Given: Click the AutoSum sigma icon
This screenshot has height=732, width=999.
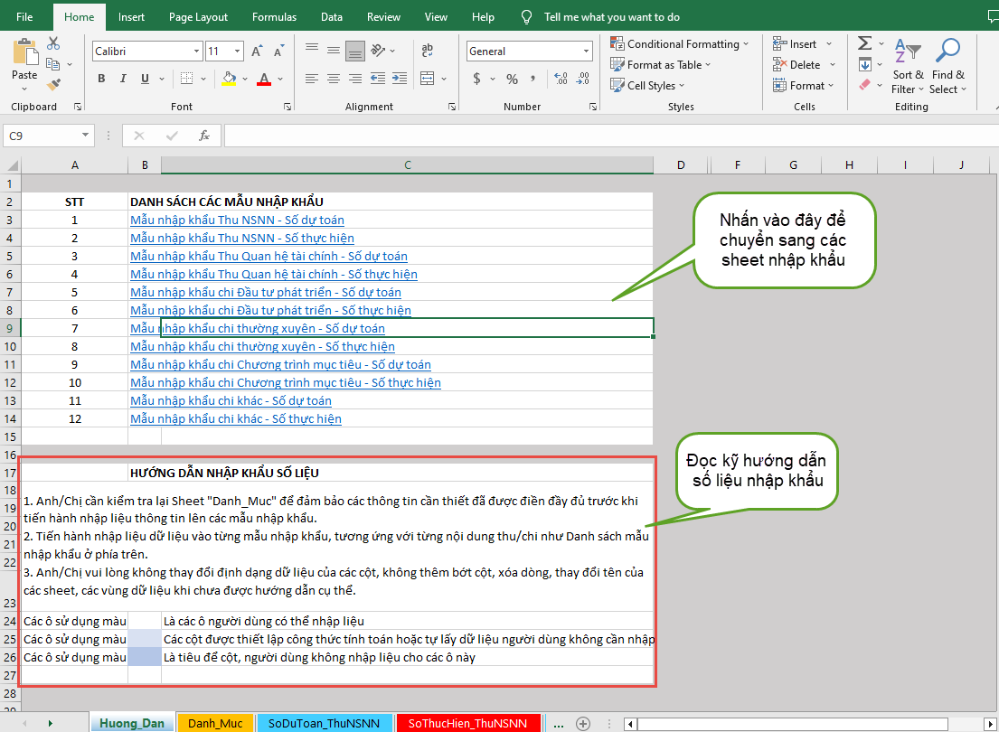Looking at the screenshot, I should [x=864, y=43].
